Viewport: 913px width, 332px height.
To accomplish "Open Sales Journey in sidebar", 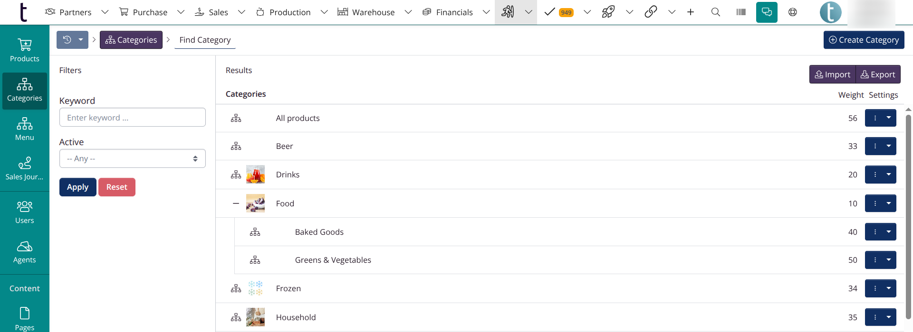I will coord(25,169).
